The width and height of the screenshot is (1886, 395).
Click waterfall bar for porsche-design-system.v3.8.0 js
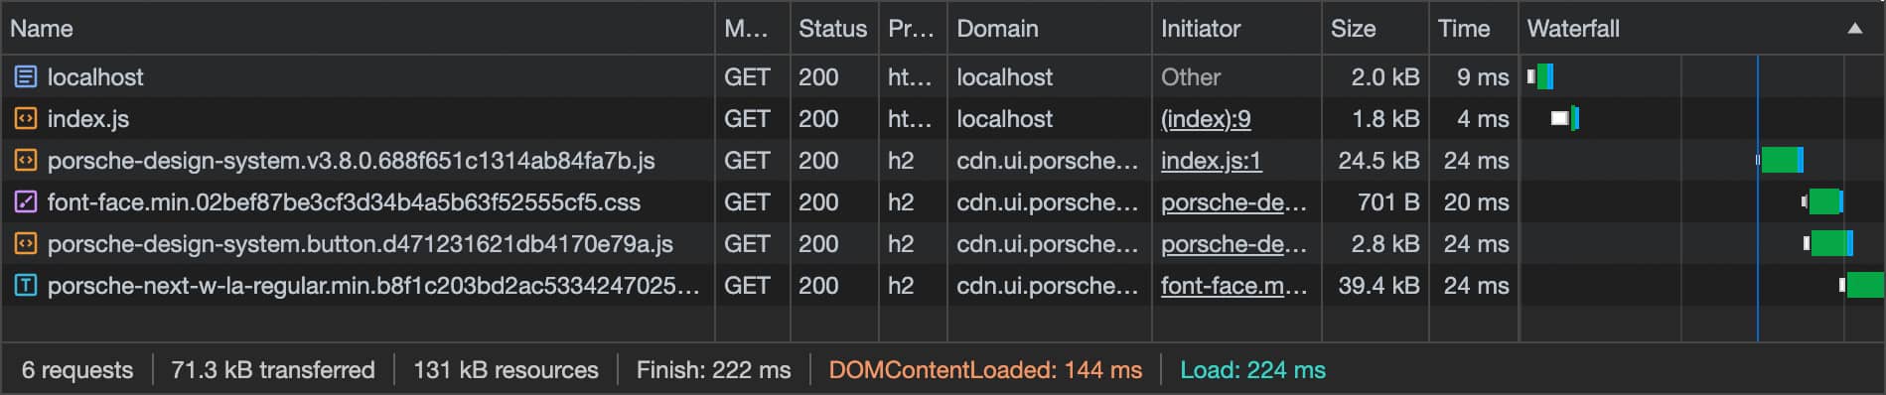[1781, 160]
